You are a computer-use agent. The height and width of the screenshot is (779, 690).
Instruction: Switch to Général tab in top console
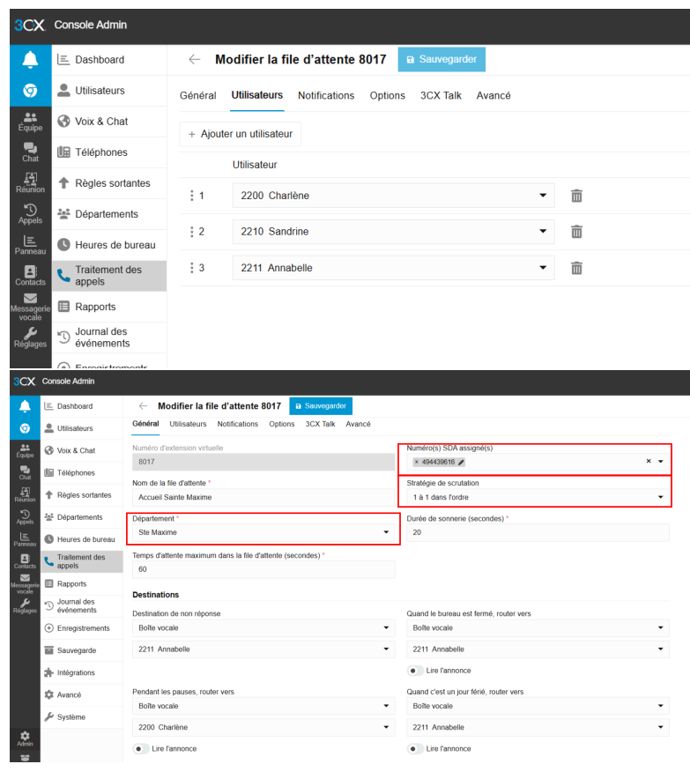point(197,95)
